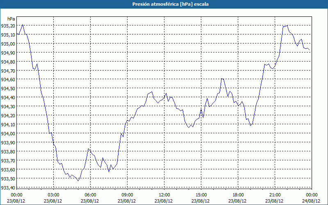Pick the 934,80 pressure axis label

[7, 62]
